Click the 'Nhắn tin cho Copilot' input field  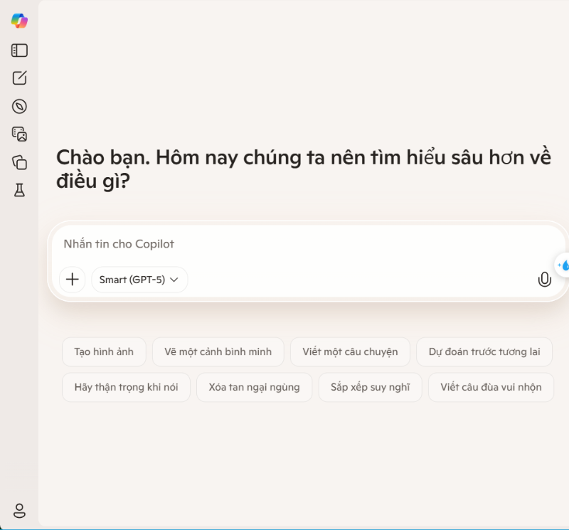[x=284, y=243]
